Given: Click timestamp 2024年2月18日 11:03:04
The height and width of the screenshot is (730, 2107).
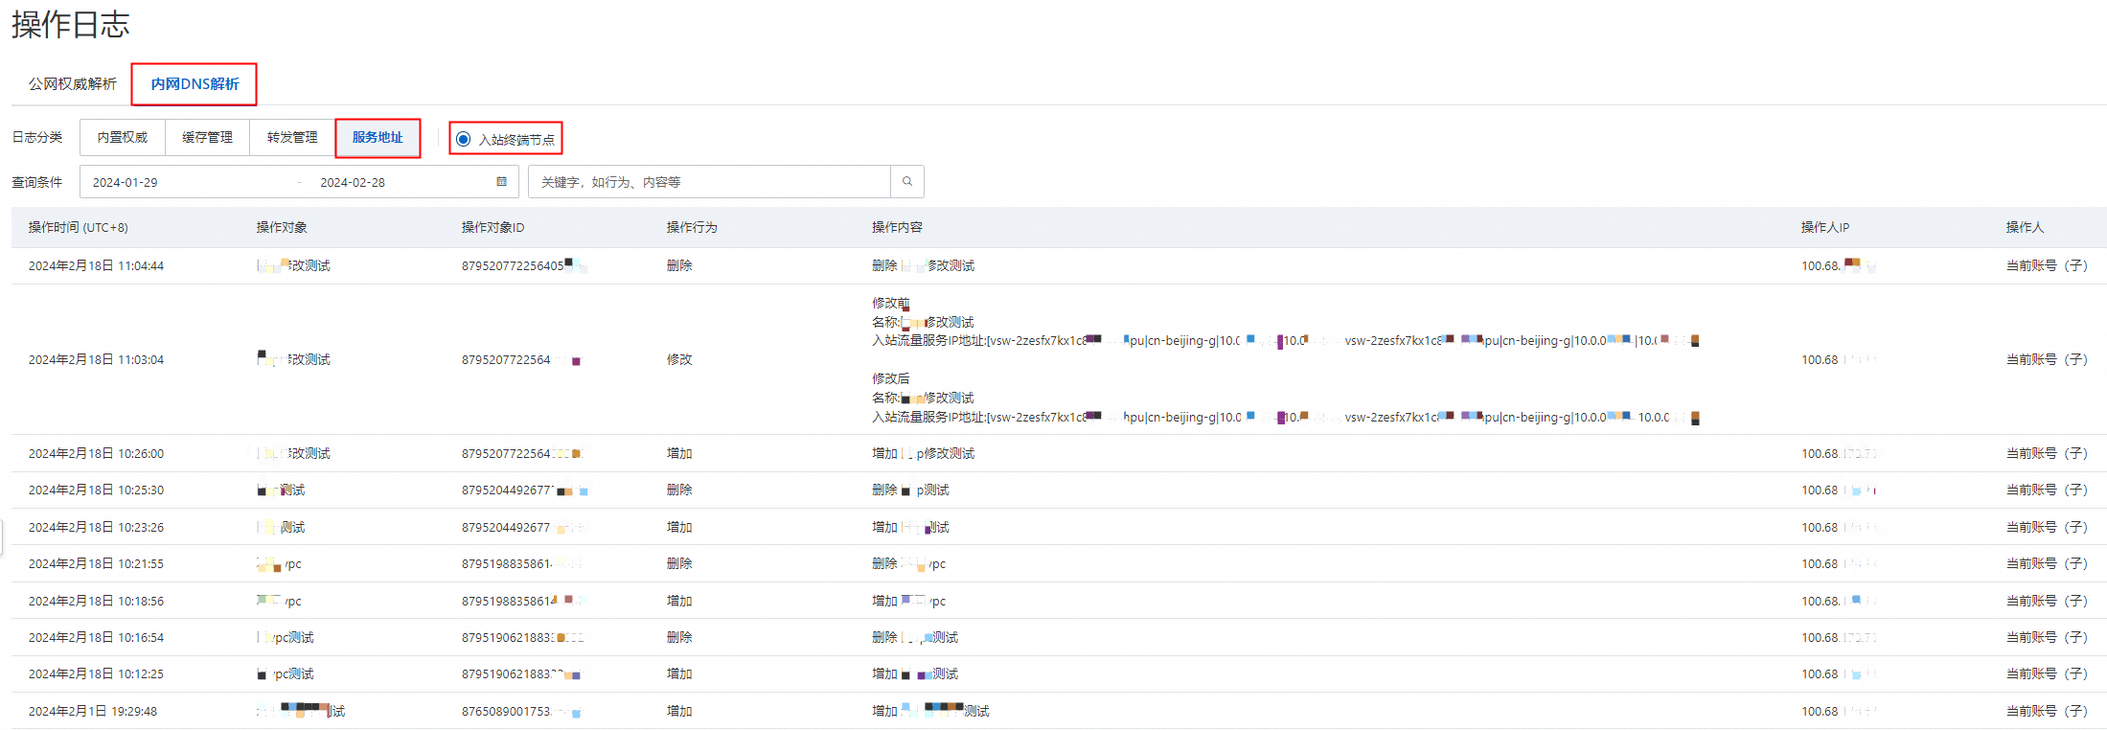Looking at the screenshot, I should click(x=96, y=359).
